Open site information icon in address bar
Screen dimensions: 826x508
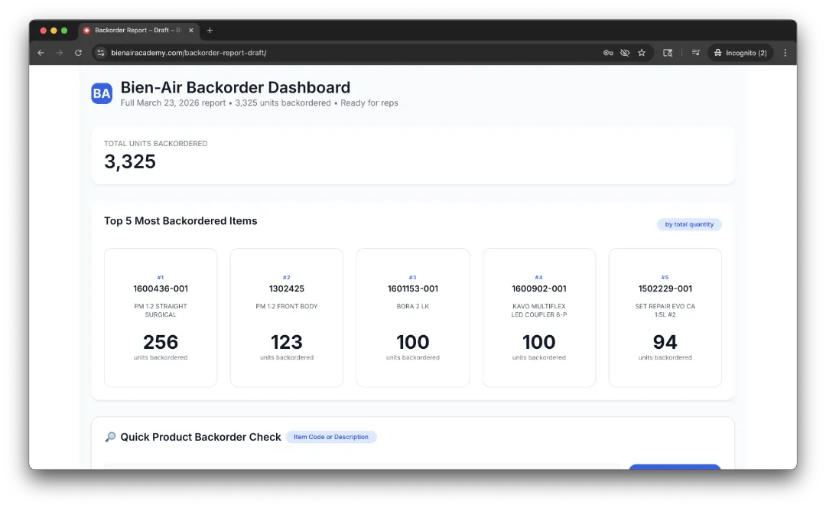click(x=101, y=53)
